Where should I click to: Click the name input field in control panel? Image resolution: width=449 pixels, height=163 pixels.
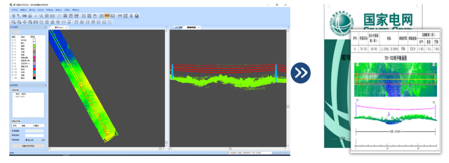[x=35, y=136]
